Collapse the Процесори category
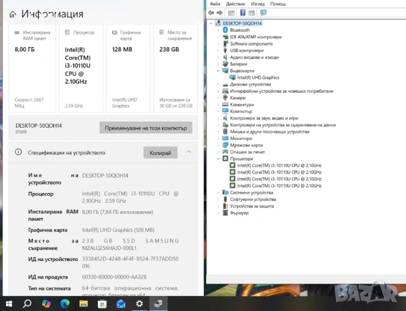Image resolution: width=406 pixels, height=311 pixels. click(x=218, y=159)
